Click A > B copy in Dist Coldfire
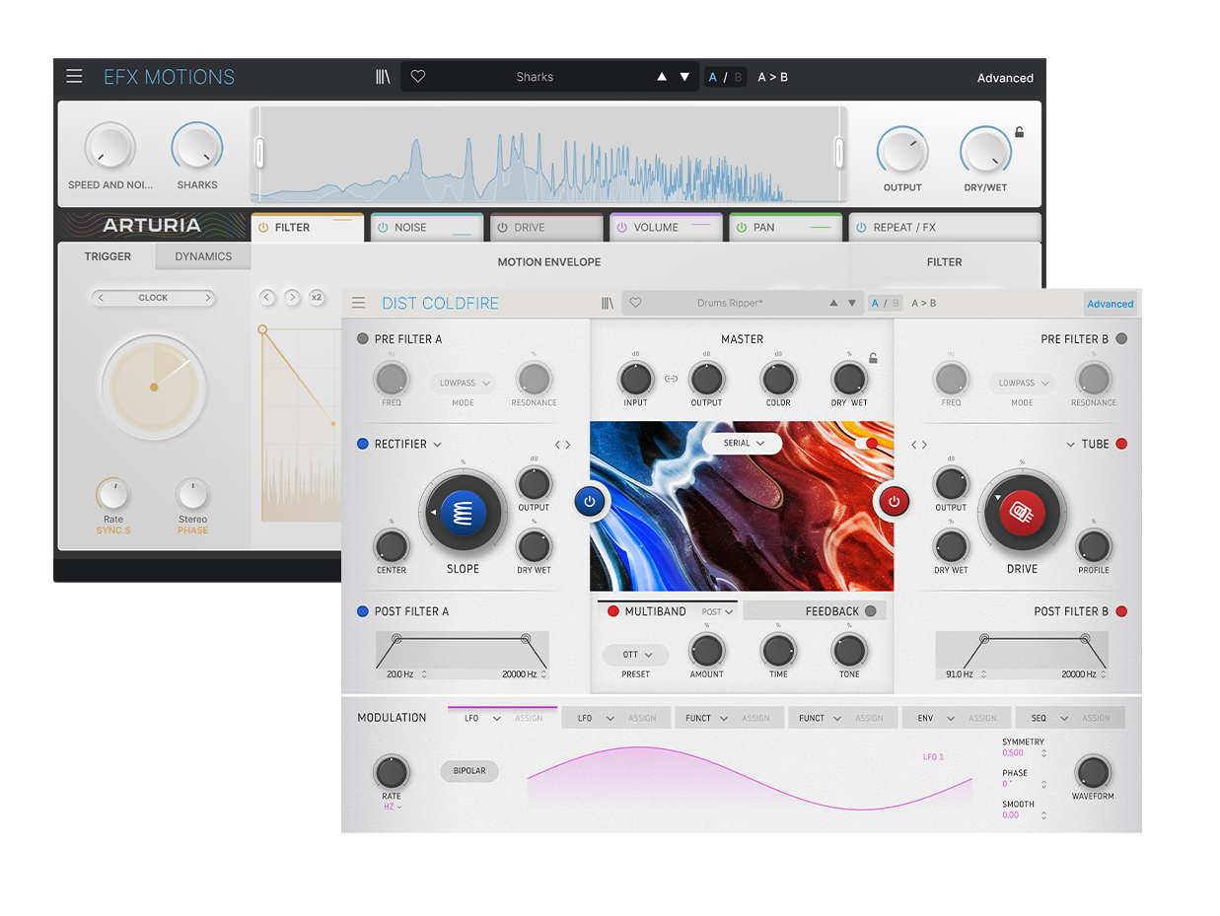This screenshot has height=916, width=1220. (924, 304)
